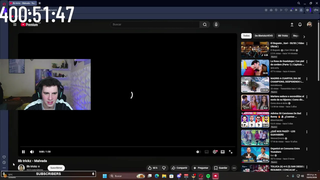The height and width of the screenshot is (180, 320).
Task: Select the Bb trickz - Malvada browser tab
Action: pyautogui.click(x=23, y=3)
